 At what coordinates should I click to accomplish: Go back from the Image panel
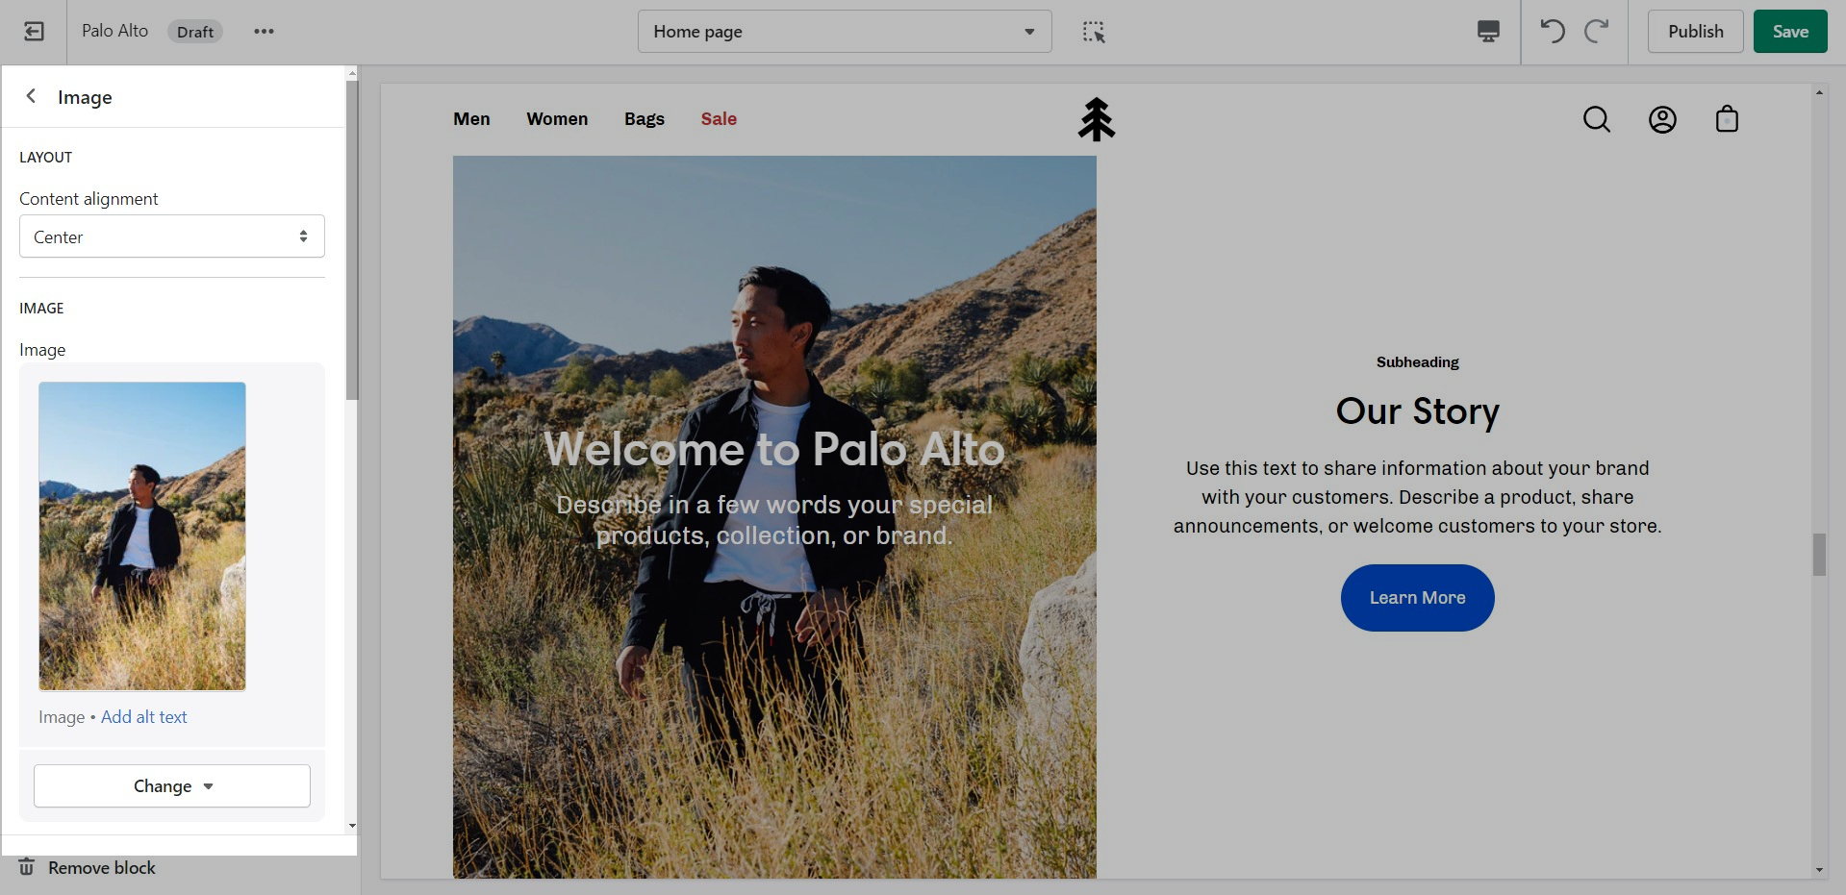point(32,96)
